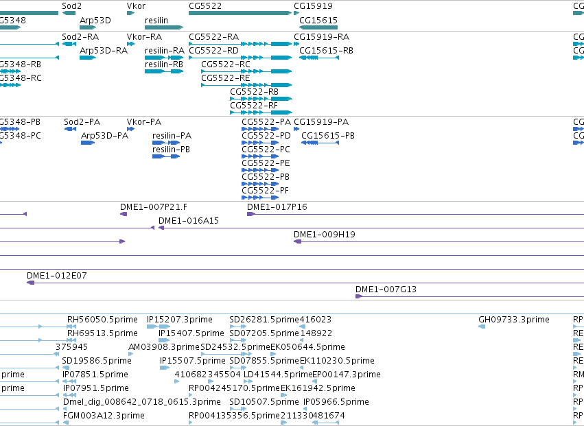
Task: Select the 481674 EST label
Action: [329, 416]
